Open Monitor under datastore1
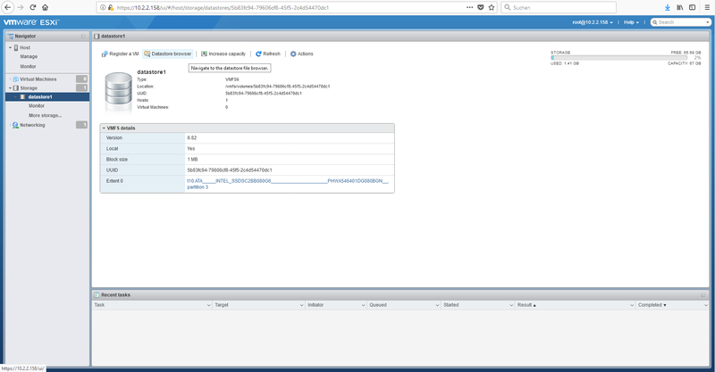 (37, 105)
